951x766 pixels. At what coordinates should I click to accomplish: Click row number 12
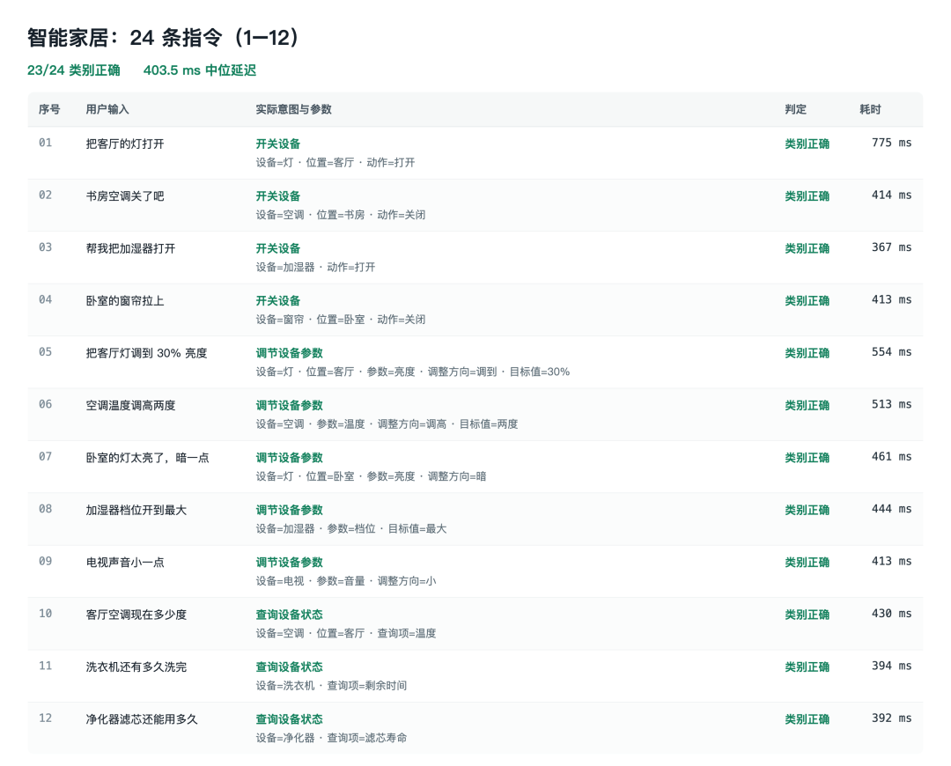click(46, 718)
